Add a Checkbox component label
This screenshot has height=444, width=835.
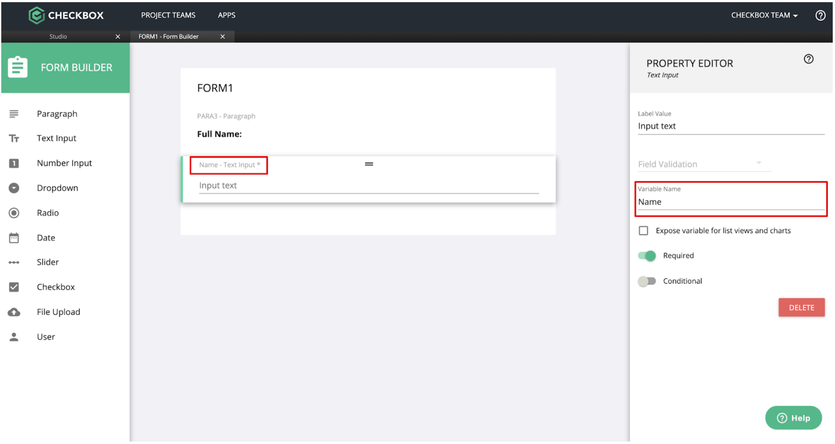click(x=56, y=287)
